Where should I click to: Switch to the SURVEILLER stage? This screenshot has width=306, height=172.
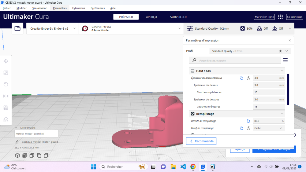click(x=178, y=17)
